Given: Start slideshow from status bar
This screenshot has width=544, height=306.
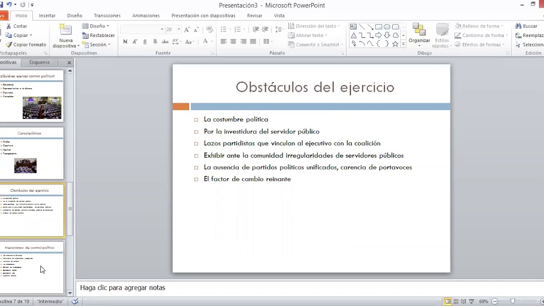Looking at the screenshot, I should pyautogui.click(x=472, y=301).
